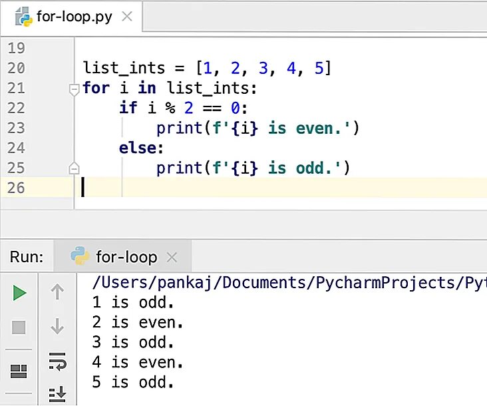Click the down arrow in the Run panel
The width and height of the screenshot is (487, 406).
coord(57,326)
